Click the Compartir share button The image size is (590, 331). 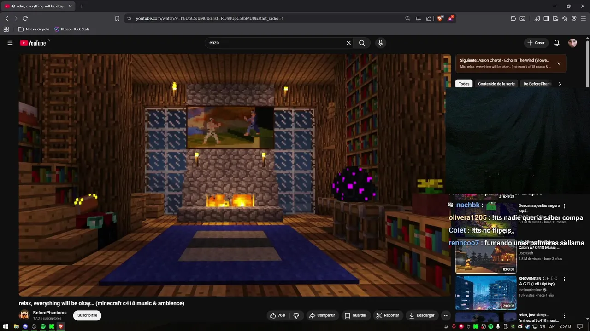pos(322,315)
